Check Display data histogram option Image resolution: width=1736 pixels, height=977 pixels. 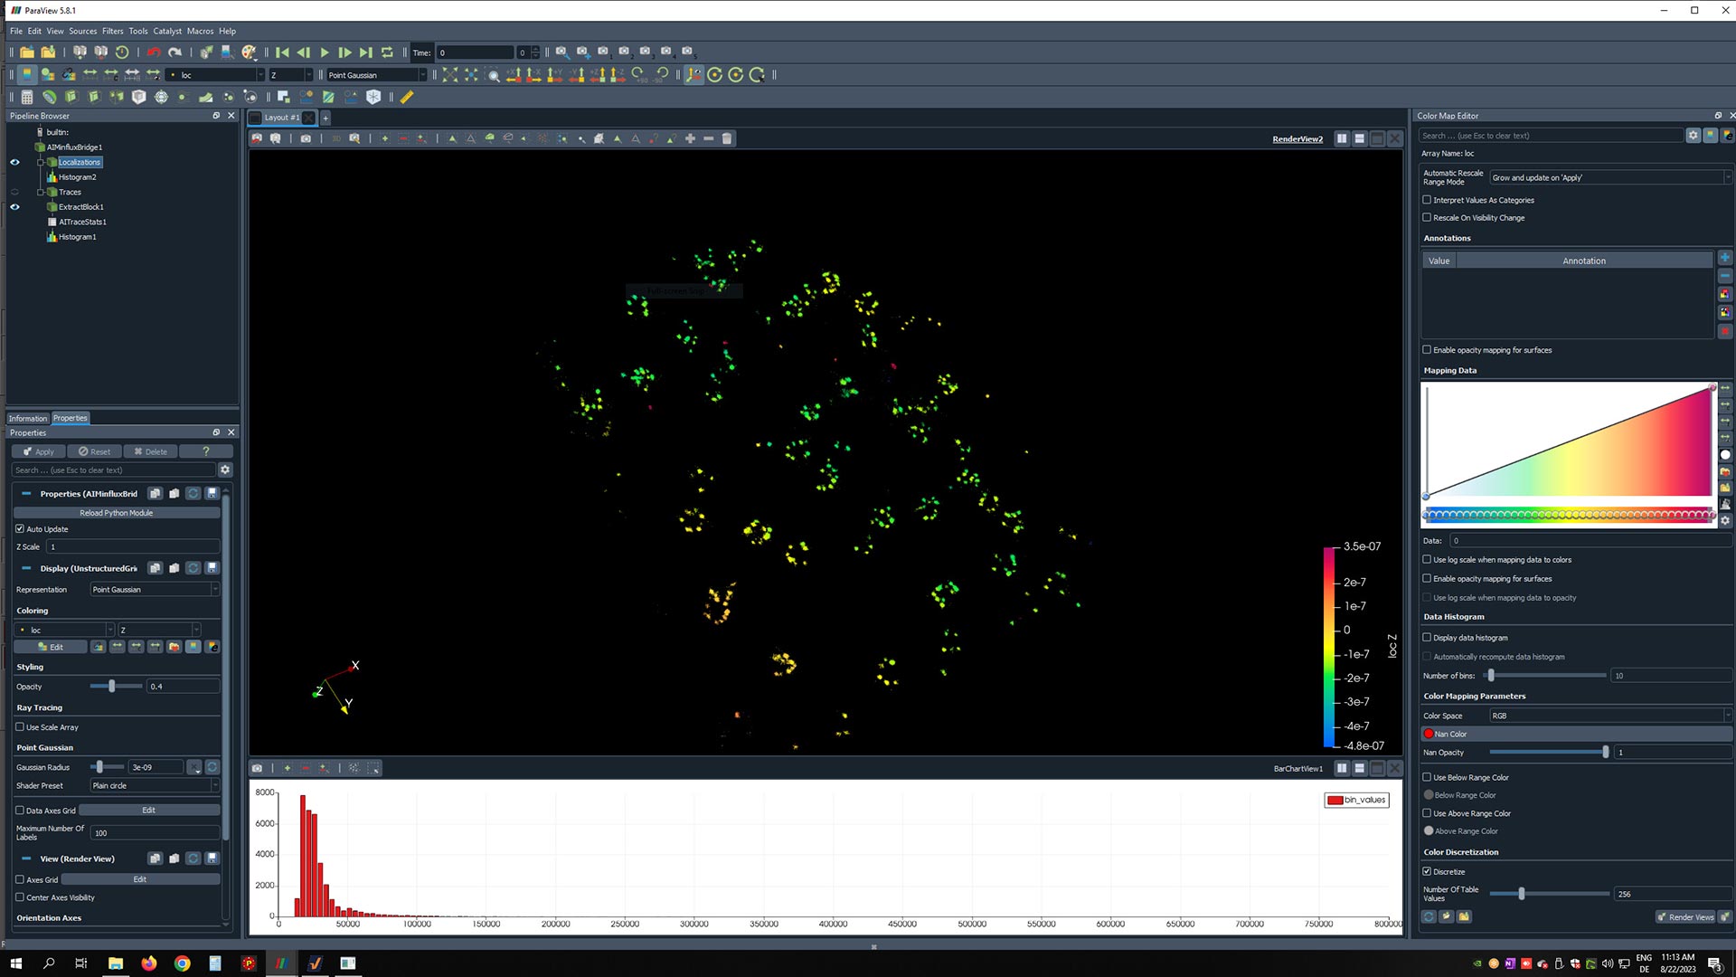click(1427, 637)
